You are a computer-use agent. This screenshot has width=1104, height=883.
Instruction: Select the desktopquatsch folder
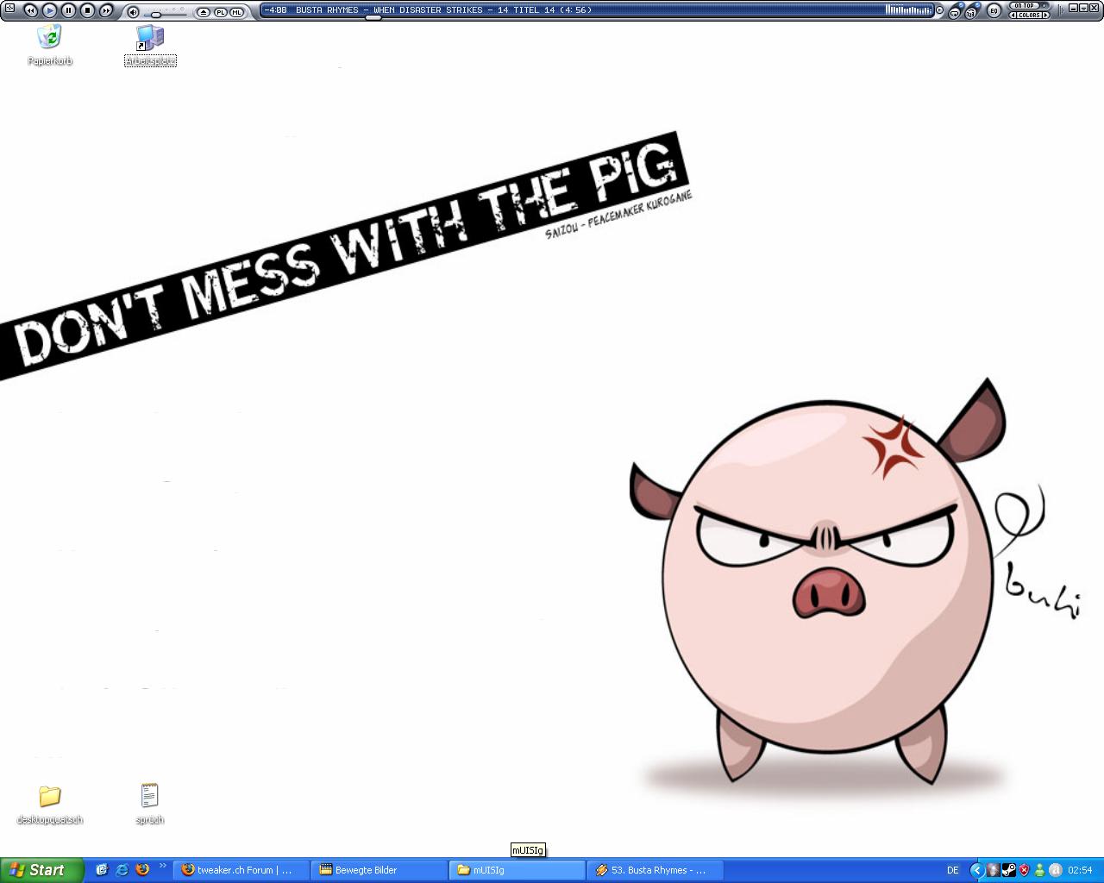[x=50, y=805]
